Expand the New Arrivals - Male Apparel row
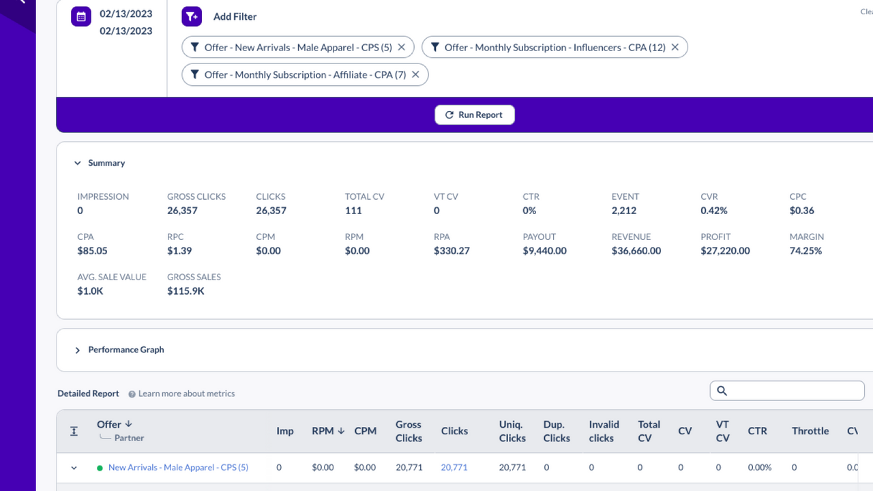Screen dimensions: 873x491 (74, 467)
